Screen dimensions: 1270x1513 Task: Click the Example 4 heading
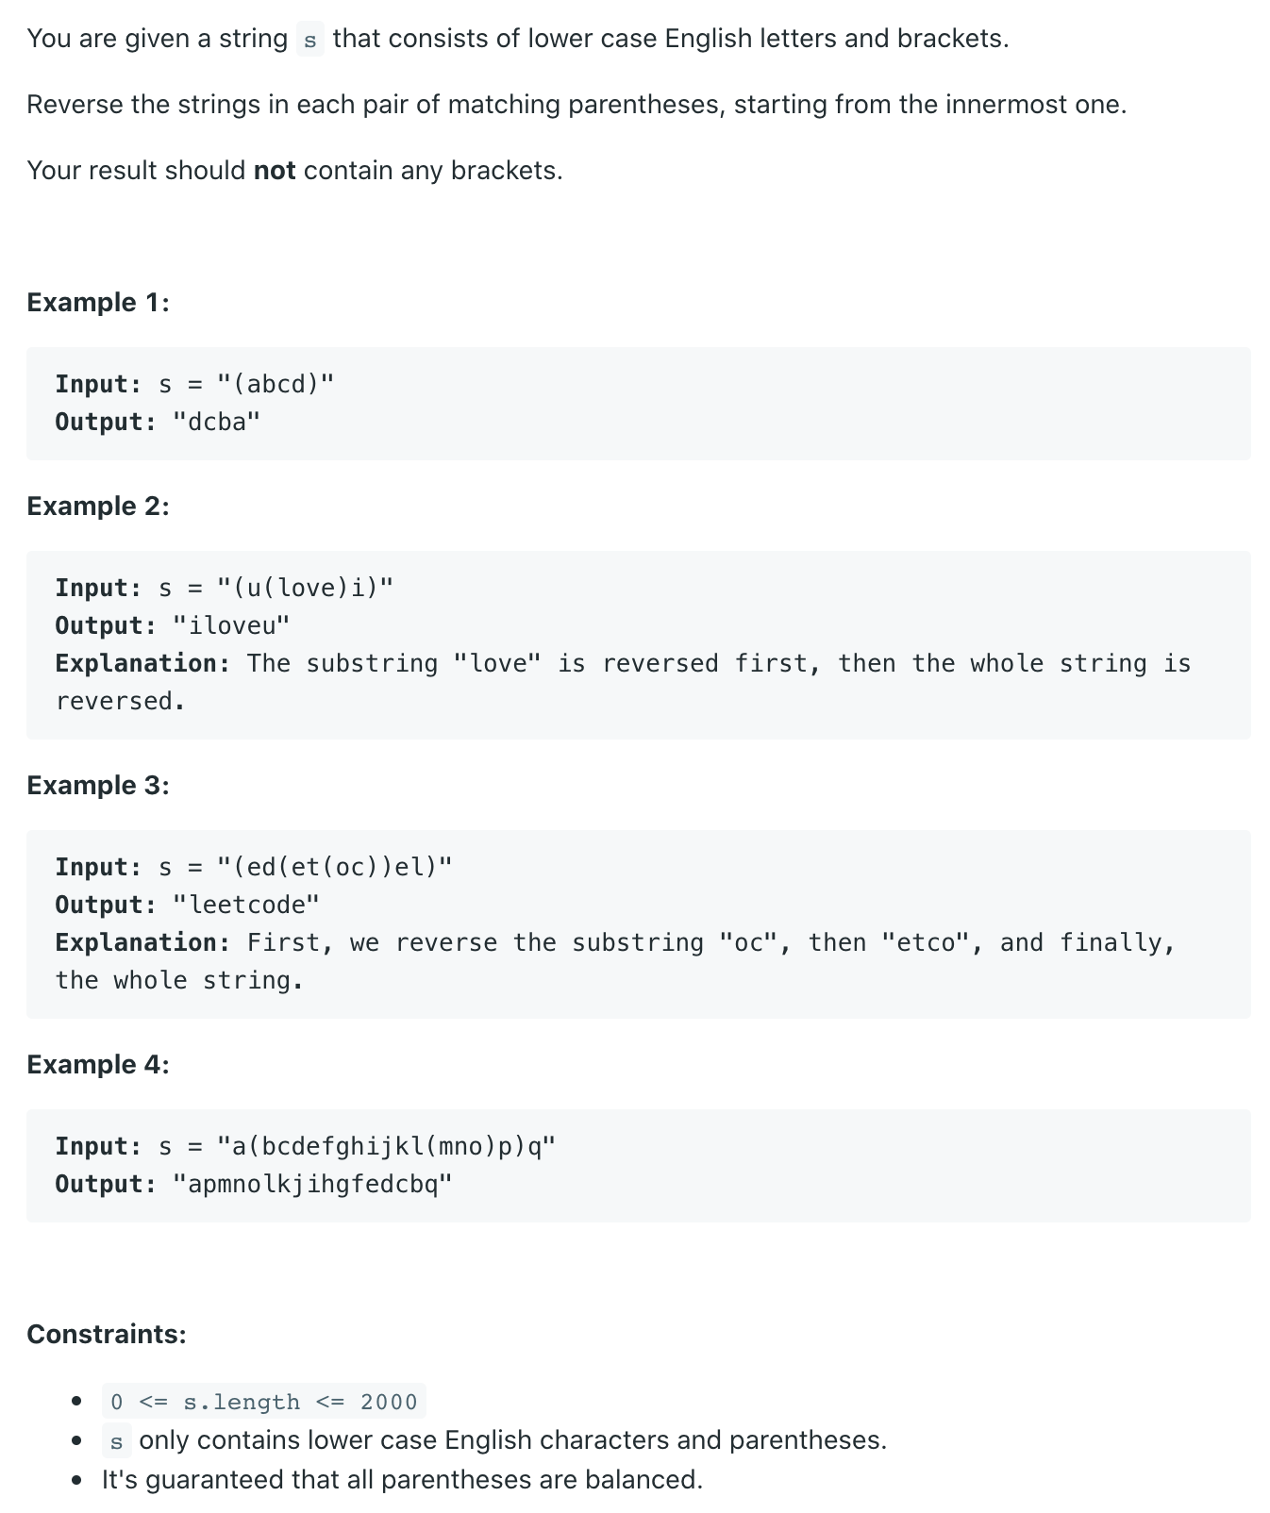point(98,1065)
